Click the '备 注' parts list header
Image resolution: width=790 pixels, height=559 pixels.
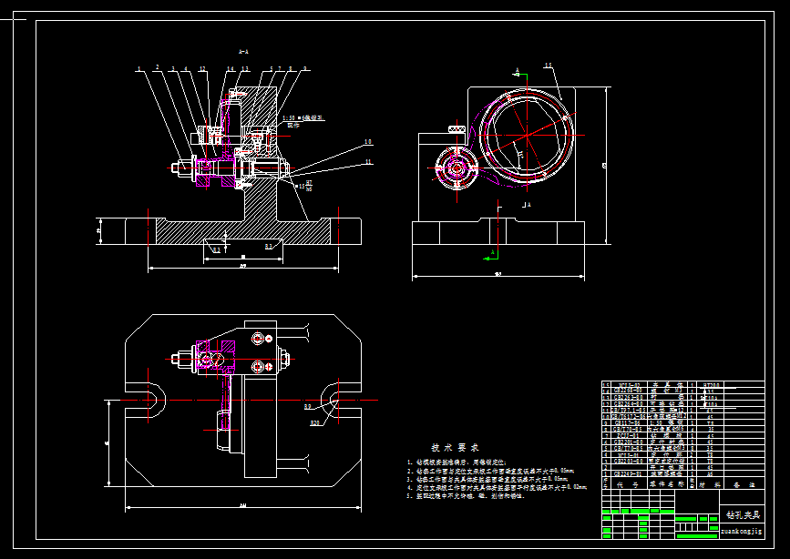(744, 484)
